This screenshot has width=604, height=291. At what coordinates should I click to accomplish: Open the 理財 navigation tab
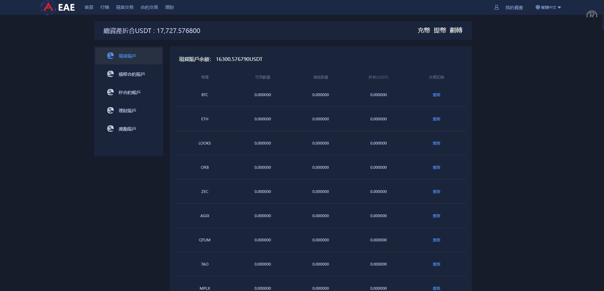click(169, 7)
